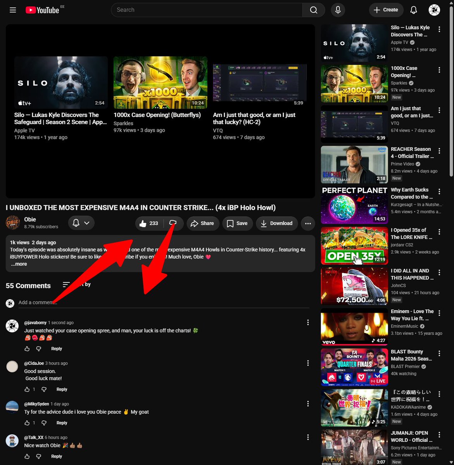Open options for javabomy's comment

(x=308, y=322)
